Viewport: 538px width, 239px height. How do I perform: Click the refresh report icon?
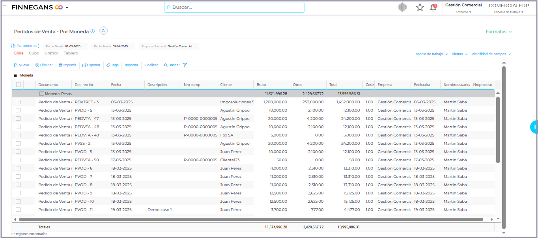tap(103, 31)
